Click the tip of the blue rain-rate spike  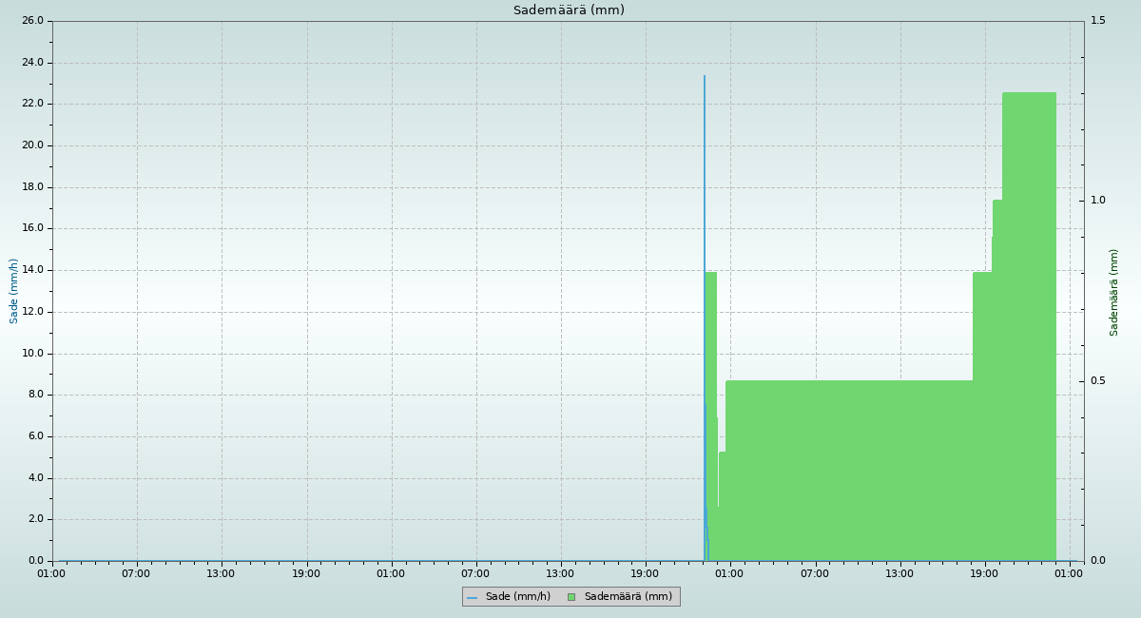[x=705, y=77]
